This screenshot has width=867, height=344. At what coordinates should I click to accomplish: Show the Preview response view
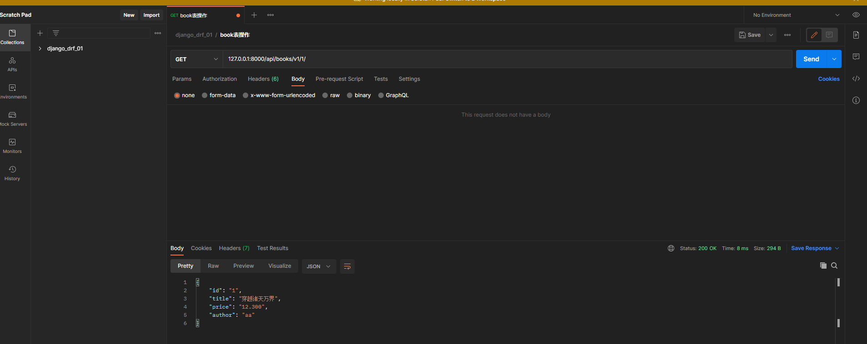[244, 266]
